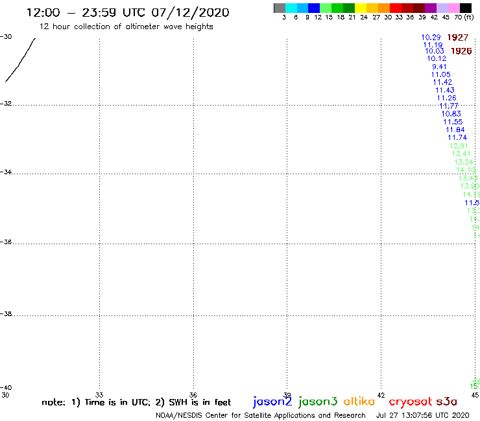Click the '-38' latitude axis label
Viewport: 480px width, 421px height.
point(6,314)
